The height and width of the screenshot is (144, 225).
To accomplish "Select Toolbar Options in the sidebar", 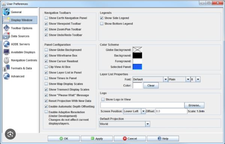I will click(20, 28).
